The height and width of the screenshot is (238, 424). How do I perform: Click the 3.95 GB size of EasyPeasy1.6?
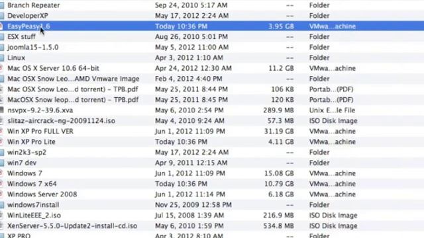pyautogui.click(x=281, y=26)
